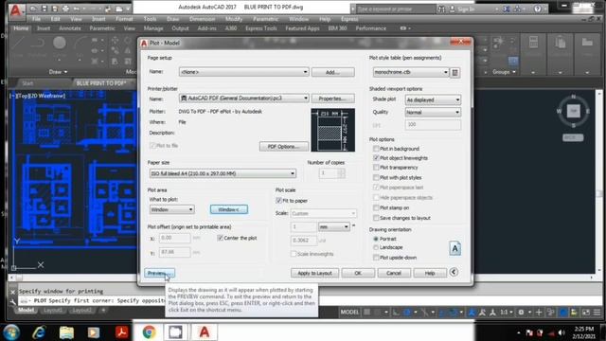Open What to plot dropdown
The width and height of the screenshot is (606, 341).
[x=171, y=209]
